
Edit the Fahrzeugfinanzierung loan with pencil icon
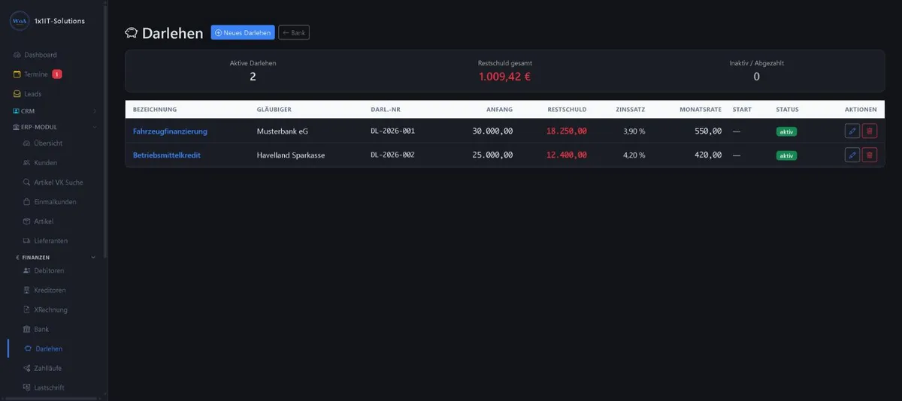click(852, 131)
